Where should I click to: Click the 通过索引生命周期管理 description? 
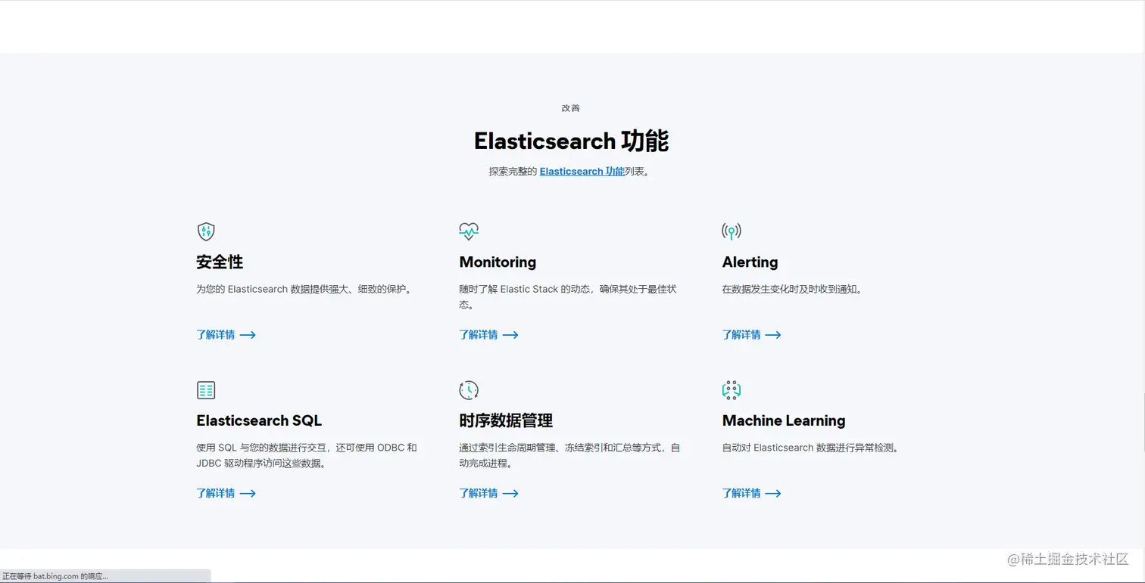pos(569,456)
